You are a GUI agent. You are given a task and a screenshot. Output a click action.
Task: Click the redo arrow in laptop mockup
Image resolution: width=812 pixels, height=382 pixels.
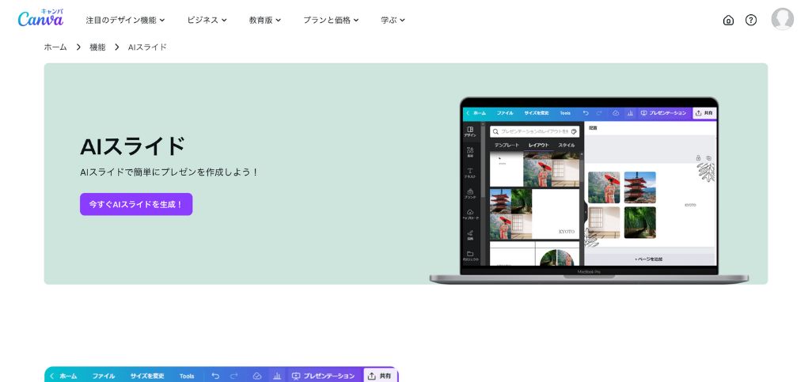tap(599, 113)
